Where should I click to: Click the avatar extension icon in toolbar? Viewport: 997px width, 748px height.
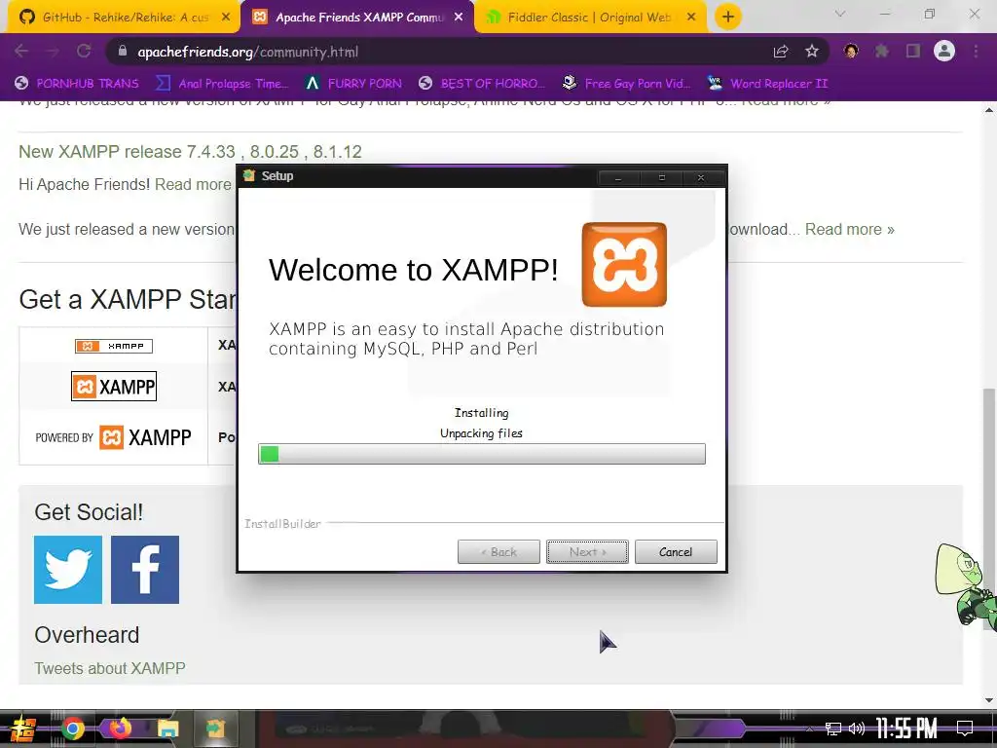point(851,51)
